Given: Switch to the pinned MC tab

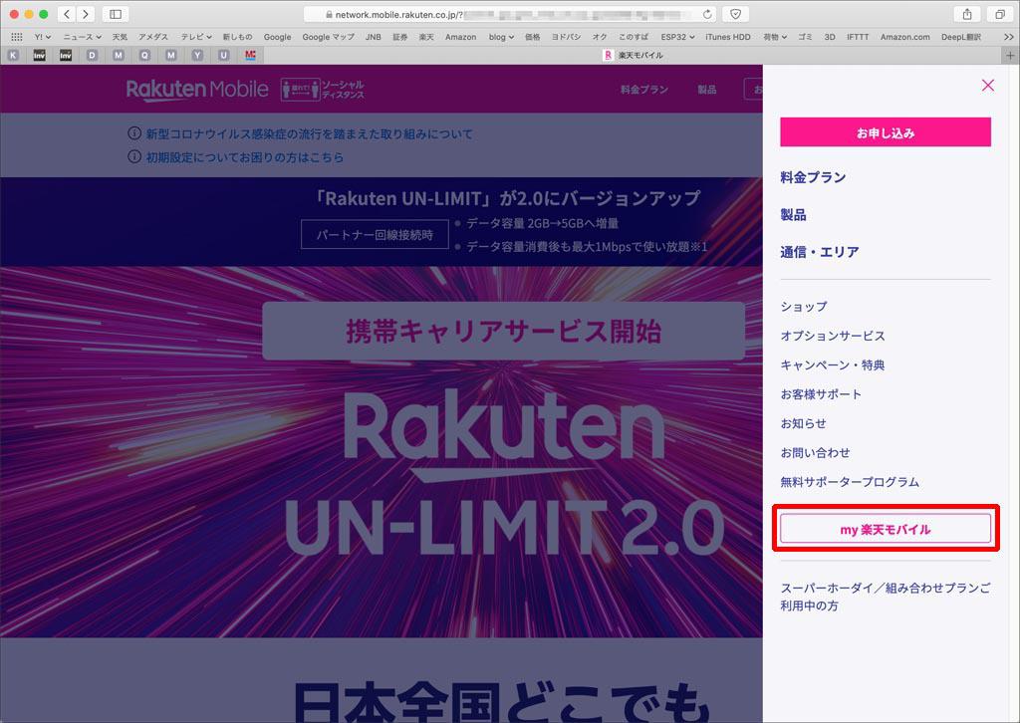Looking at the screenshot, I should tap(250, 55).
